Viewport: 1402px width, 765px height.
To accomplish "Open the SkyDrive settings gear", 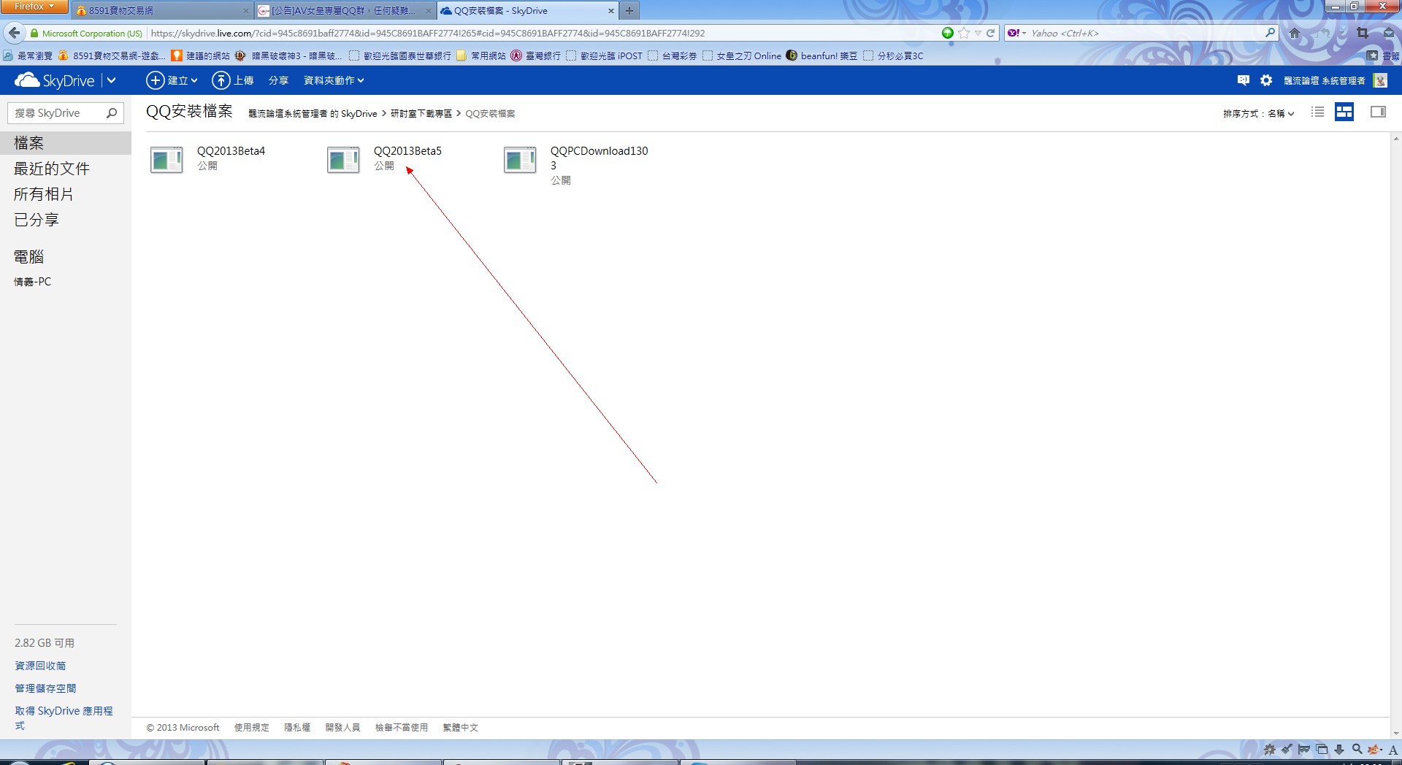I will [1266, 80].
